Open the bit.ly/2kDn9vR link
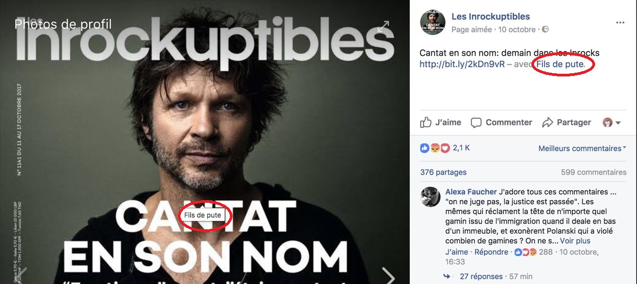This screenshot has width=637, height=284. [x=453, y=64]
